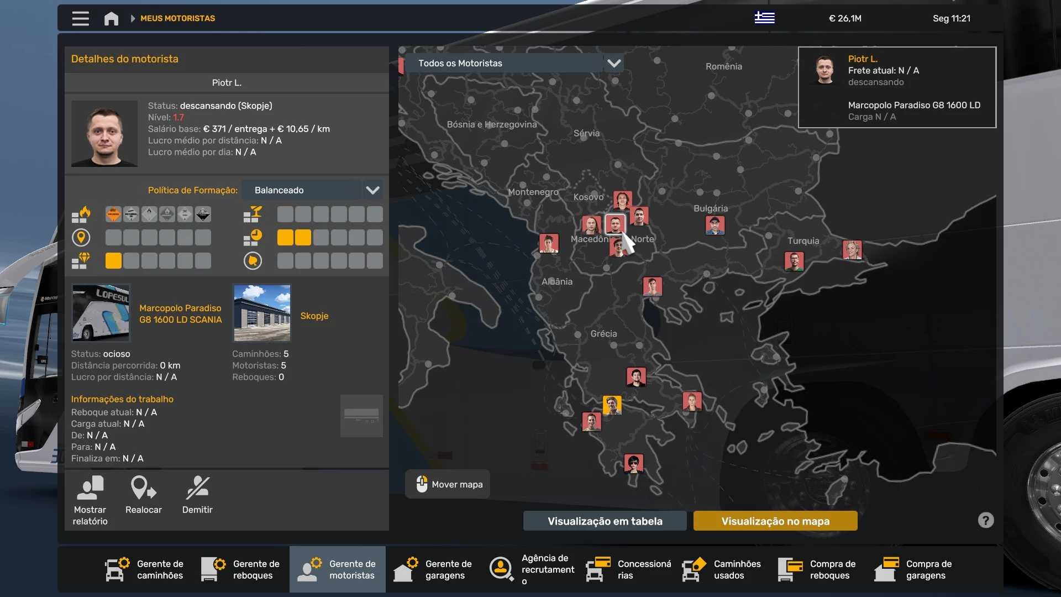Click the Skopje garage thumbnail image
Image resolution: width=1061 pixels, height=597 pixels.
tap(262, 313)
